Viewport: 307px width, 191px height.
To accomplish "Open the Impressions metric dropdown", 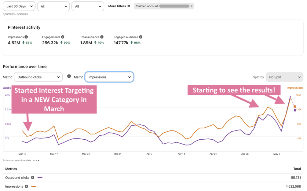I will (x=109, y=77).
